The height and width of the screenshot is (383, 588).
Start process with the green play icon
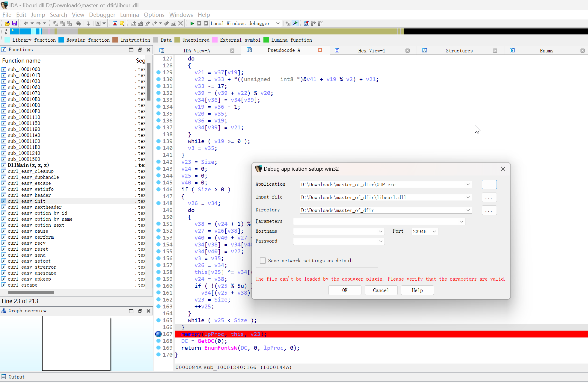coord(192,23)
